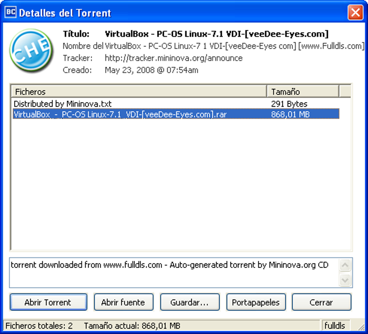Click the Detalles del Torrent title bar text
The image size is (368, 334).
point(65,13)
